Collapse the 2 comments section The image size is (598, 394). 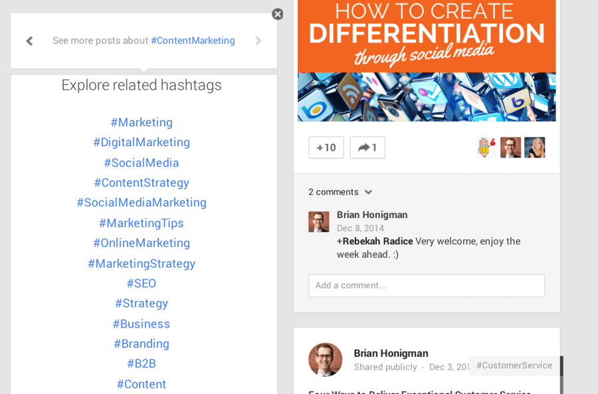(368, 192)
